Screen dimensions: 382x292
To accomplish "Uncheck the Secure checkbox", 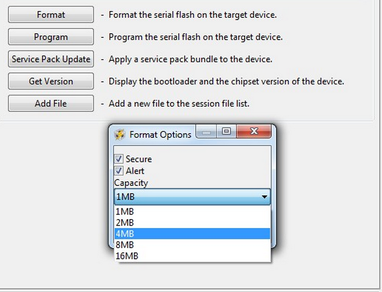I will coord(119,159).
